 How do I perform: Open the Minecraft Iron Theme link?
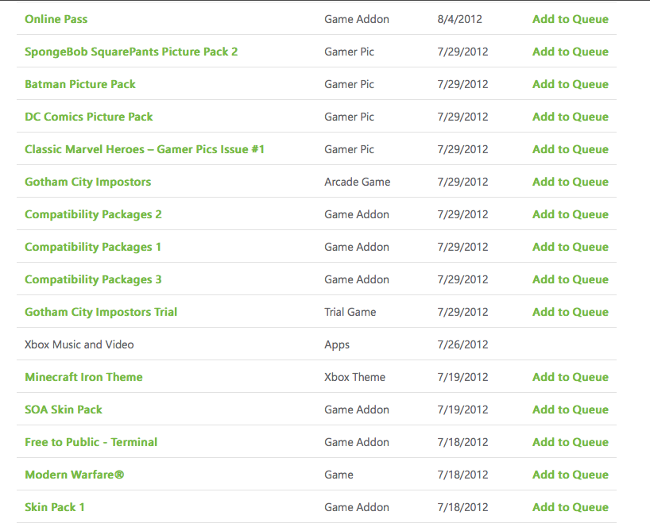pos(83,377)
